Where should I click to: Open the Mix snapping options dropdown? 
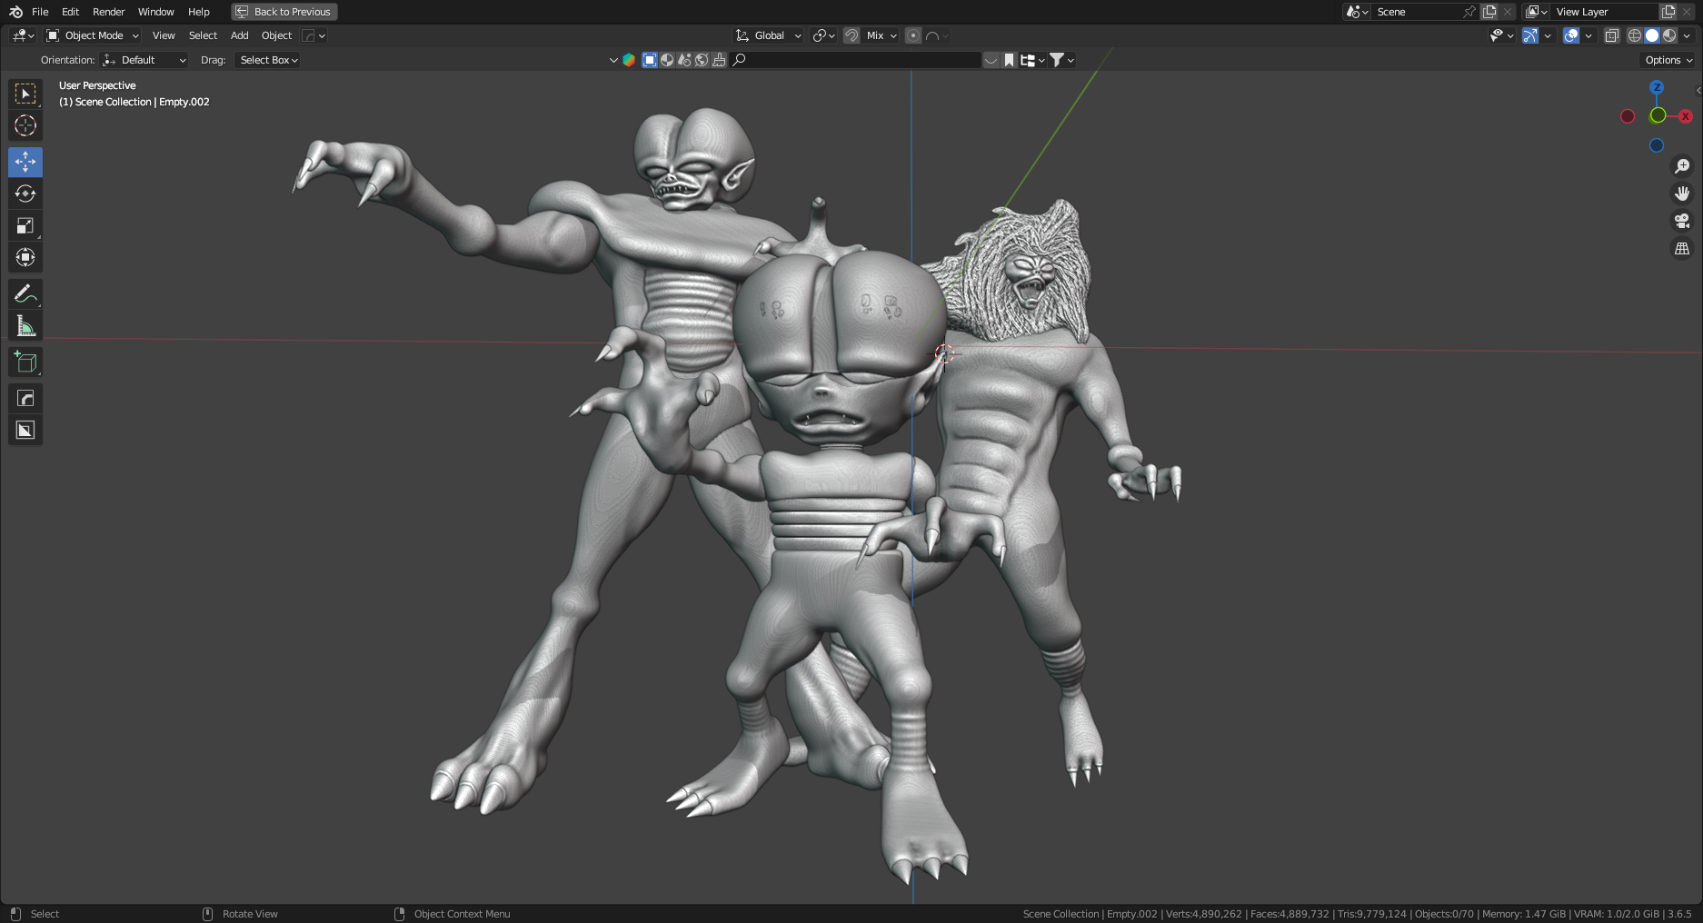coord(881,35)
